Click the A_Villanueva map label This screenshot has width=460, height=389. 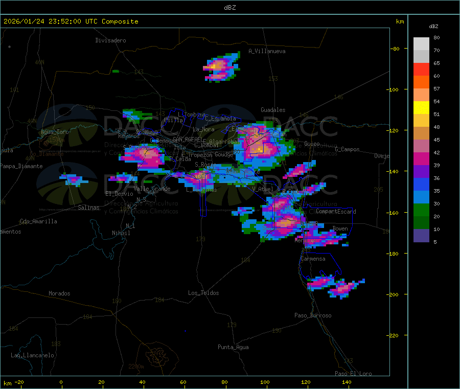tap(267, 51)
